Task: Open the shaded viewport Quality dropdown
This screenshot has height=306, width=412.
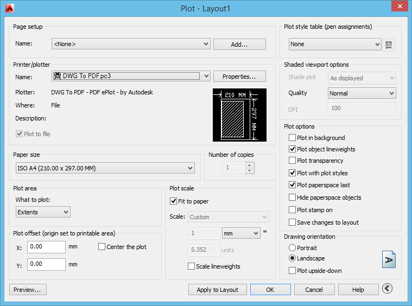Action: (362, 93)
